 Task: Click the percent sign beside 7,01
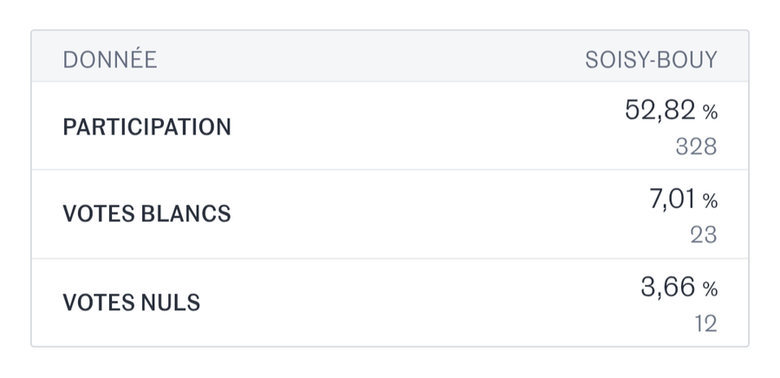pos(710,201)
